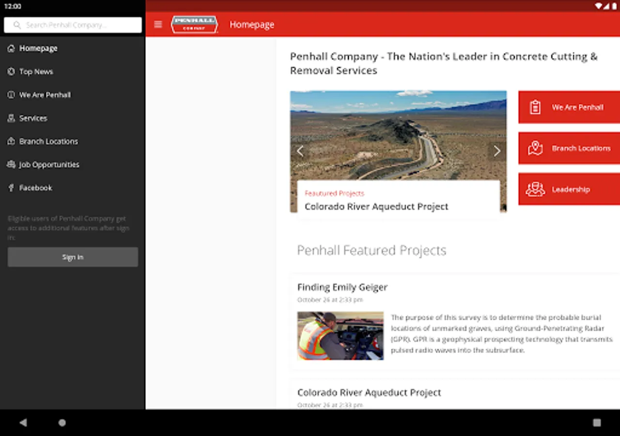
Task: Click clipboard icon on We Are Penhall tile
Action: coord(535,107)
